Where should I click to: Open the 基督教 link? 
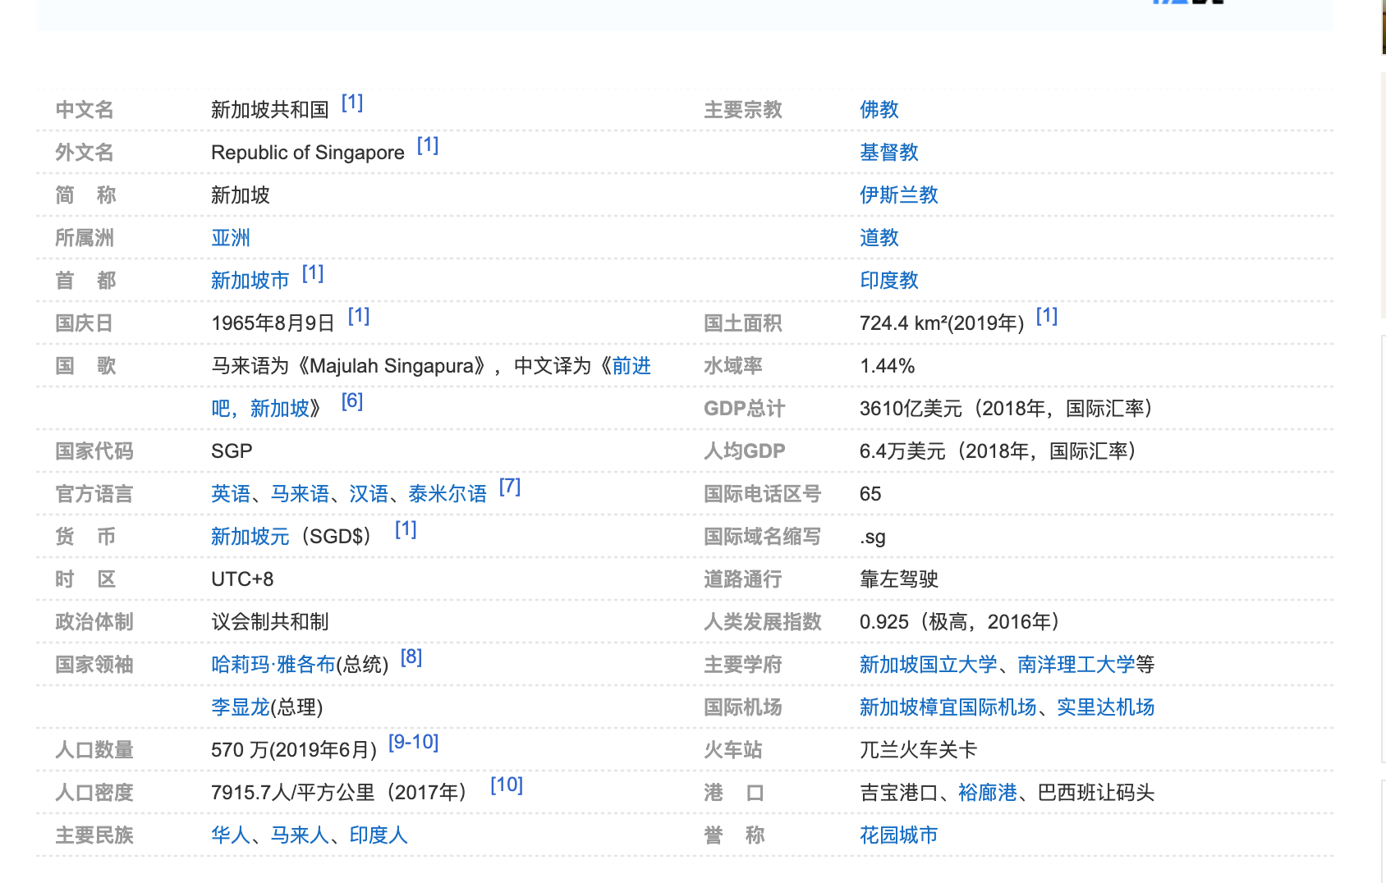coord(888,153)
